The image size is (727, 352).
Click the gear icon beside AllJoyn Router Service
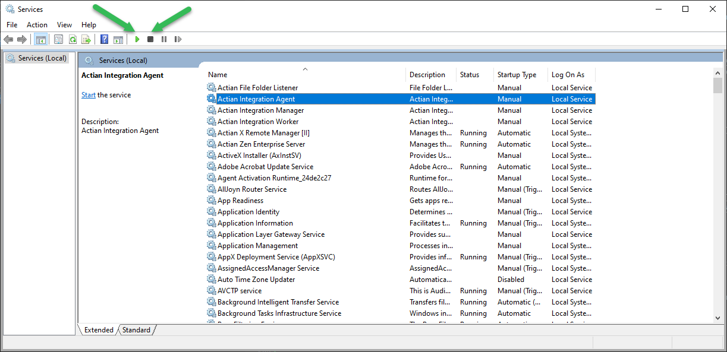click(x=212, y=189)
